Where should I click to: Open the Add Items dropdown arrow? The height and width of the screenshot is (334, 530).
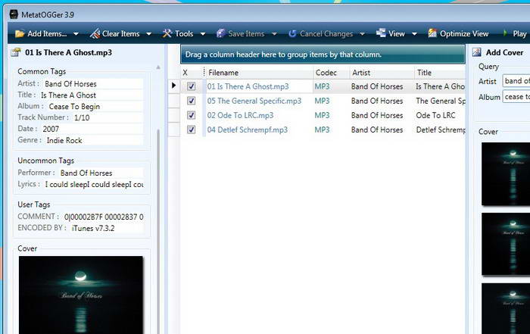[76, 34]
